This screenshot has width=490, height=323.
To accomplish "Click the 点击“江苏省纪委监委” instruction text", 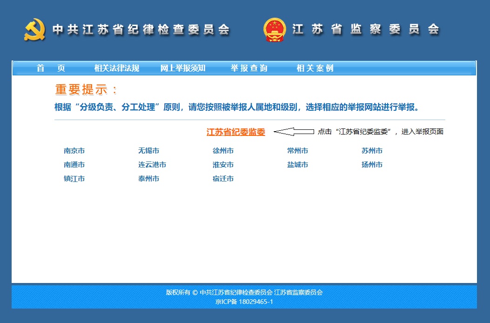I will (x=380, y=132).
